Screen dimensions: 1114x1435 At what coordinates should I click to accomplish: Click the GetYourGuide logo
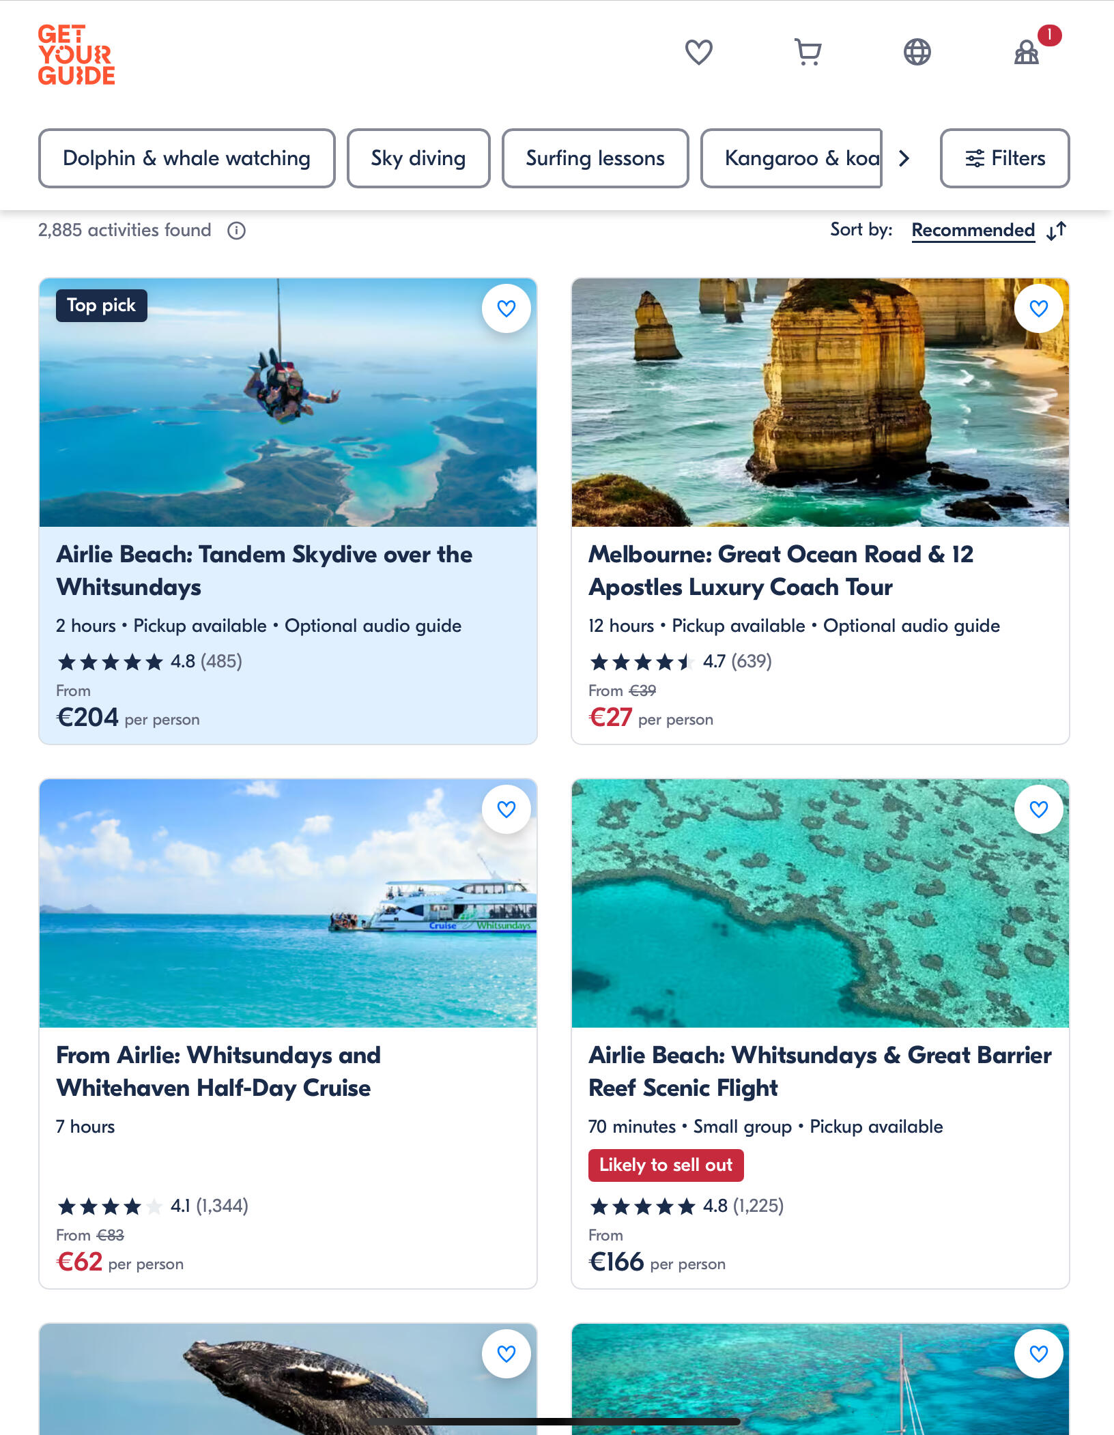pos(76,55)
